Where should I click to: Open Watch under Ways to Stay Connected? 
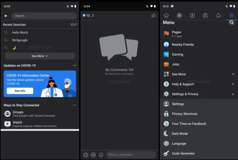click(x=40, y=124)
